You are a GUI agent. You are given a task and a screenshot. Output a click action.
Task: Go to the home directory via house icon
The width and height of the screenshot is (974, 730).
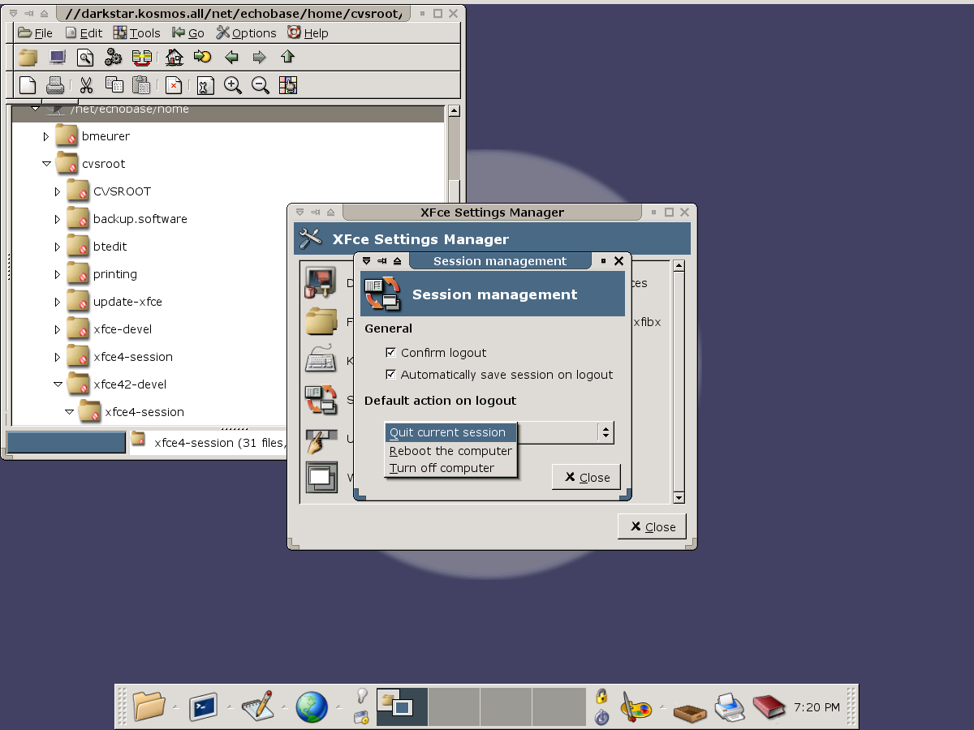[174, 58]
